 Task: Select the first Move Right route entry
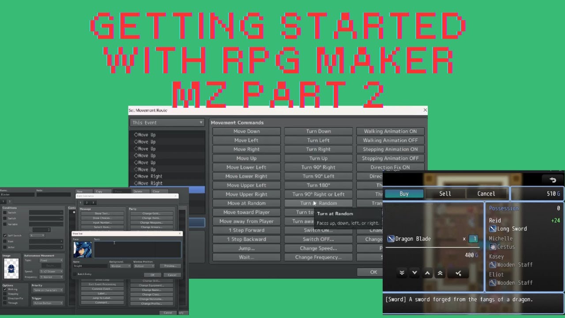tap(167, 176)
